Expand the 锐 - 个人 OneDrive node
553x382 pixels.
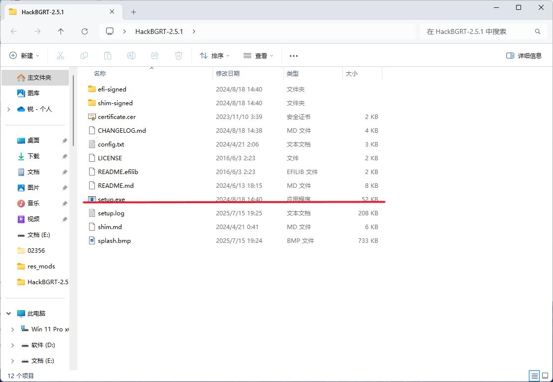(9, 109)
